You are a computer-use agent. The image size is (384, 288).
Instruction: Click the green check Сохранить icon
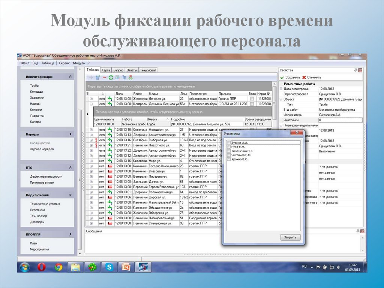coord(282,77)
